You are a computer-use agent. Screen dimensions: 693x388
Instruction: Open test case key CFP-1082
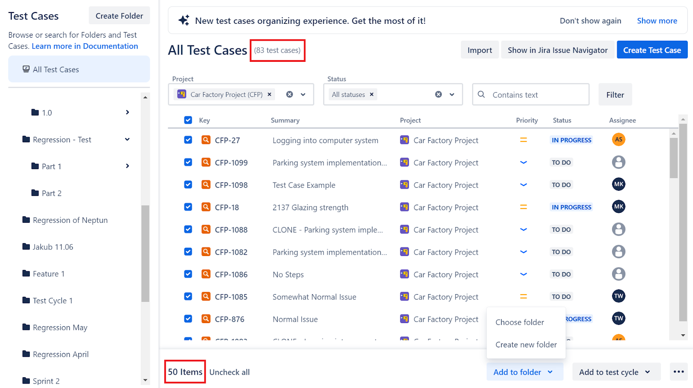tap(231, 252)
